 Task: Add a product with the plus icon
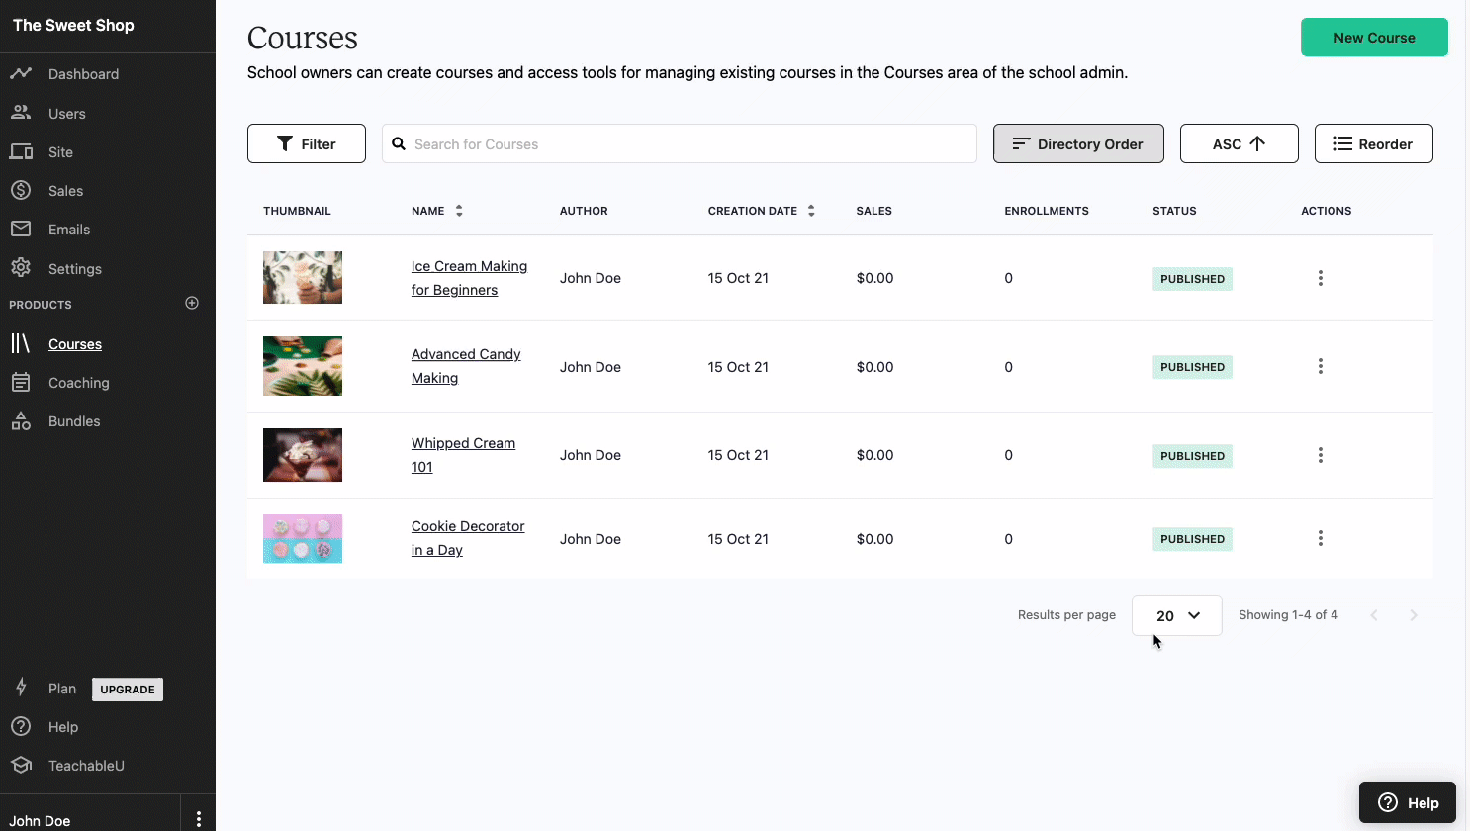click(x=192, y=303)
